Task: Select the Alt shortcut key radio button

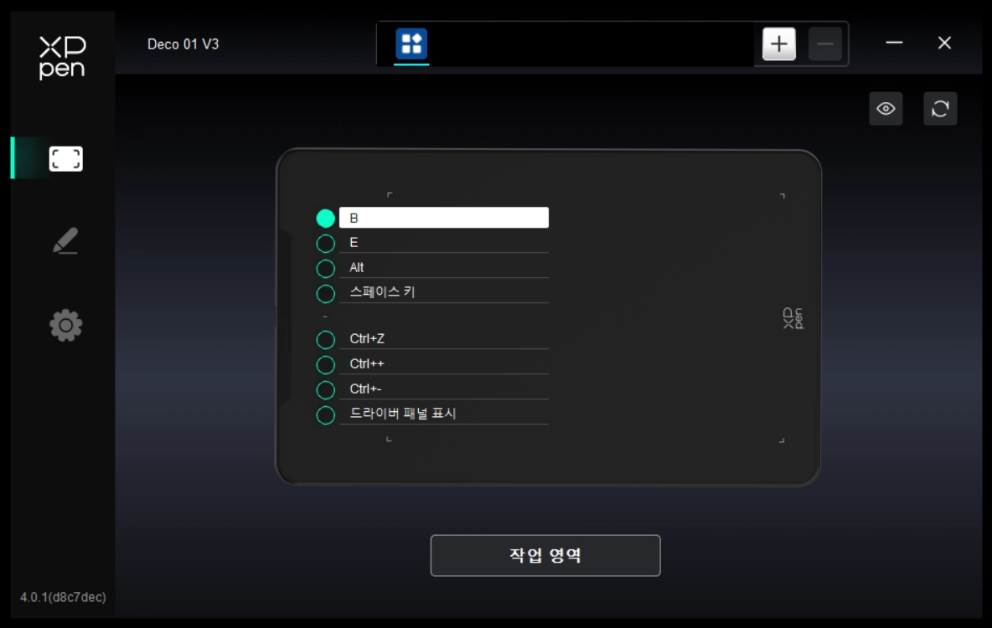Action: 325,268
